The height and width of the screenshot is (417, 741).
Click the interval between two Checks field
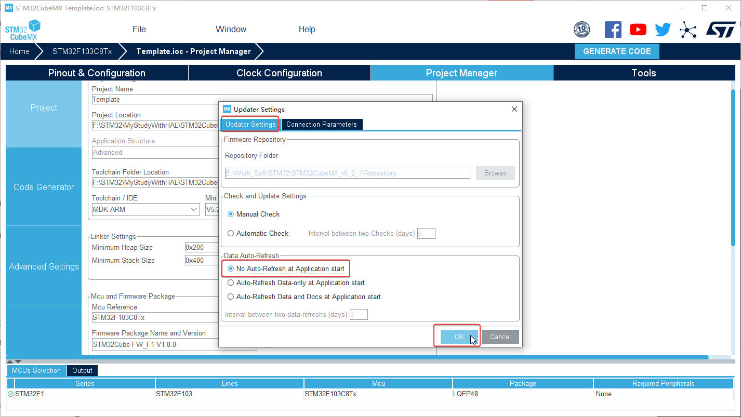(426, 234)
